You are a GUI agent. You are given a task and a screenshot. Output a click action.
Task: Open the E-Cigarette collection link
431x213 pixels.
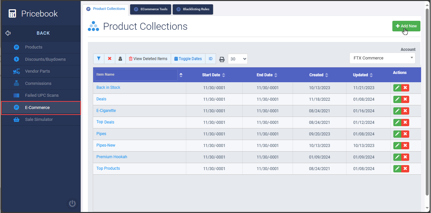coord(106,111)
